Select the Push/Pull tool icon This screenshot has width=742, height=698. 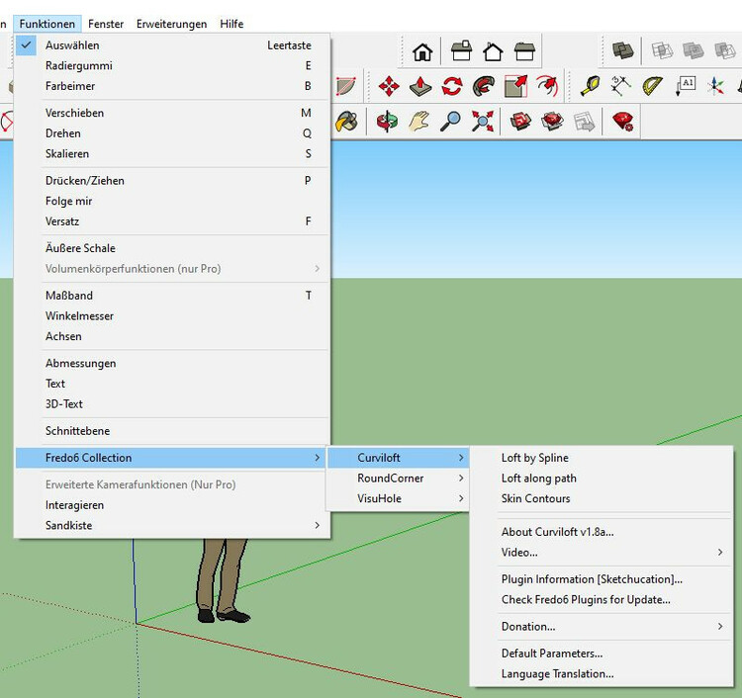[x=420, y=87]
